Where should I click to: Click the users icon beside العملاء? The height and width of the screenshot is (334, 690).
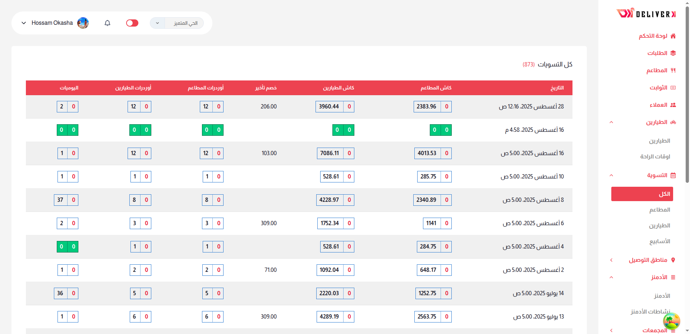click(x=673, y=105)
